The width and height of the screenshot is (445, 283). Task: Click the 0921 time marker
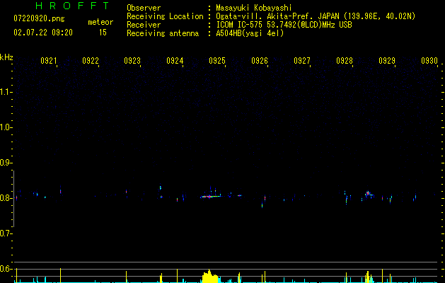click(49, 61)
